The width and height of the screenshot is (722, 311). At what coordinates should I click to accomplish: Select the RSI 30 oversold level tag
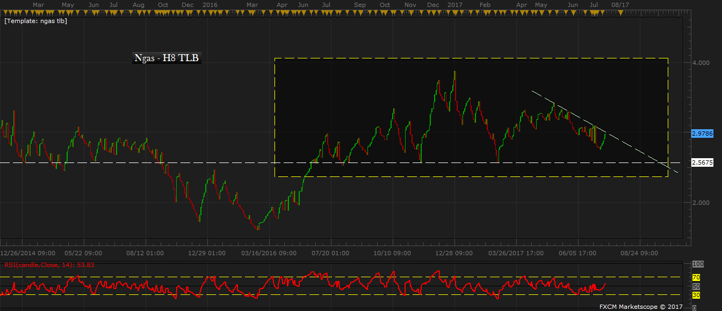point(695,295)
